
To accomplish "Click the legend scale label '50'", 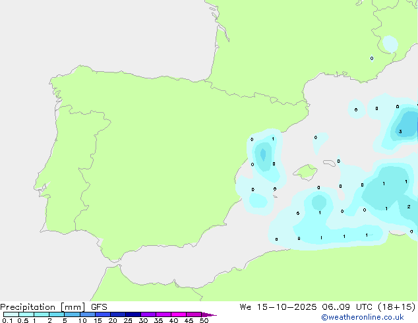I will [x=204, y=320].
